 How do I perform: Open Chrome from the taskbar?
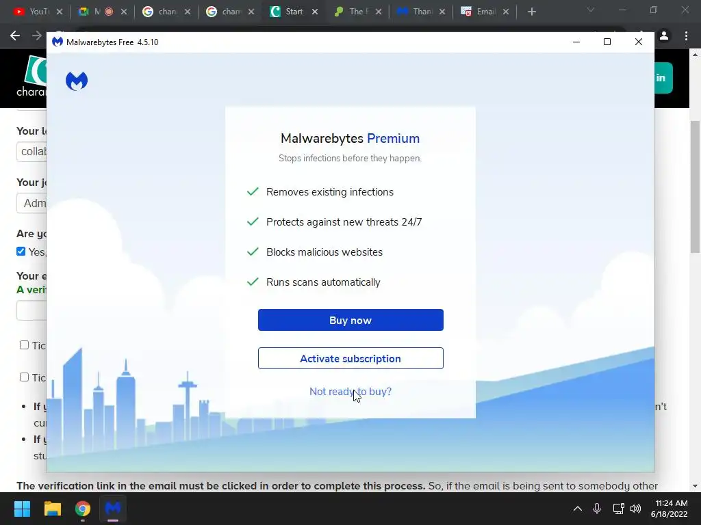(83, 509)
